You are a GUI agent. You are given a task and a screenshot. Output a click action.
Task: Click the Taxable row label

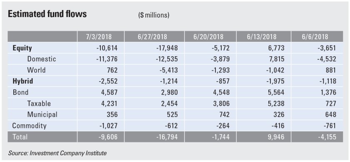pos(39,104)
